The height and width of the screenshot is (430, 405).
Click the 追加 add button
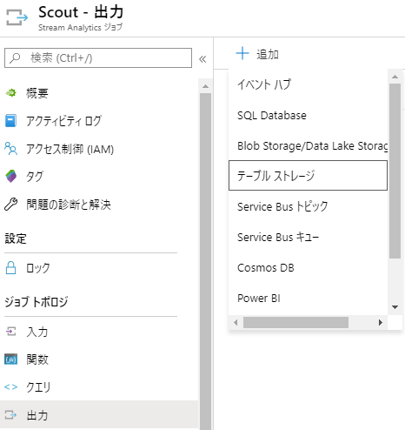pos(257,54)
